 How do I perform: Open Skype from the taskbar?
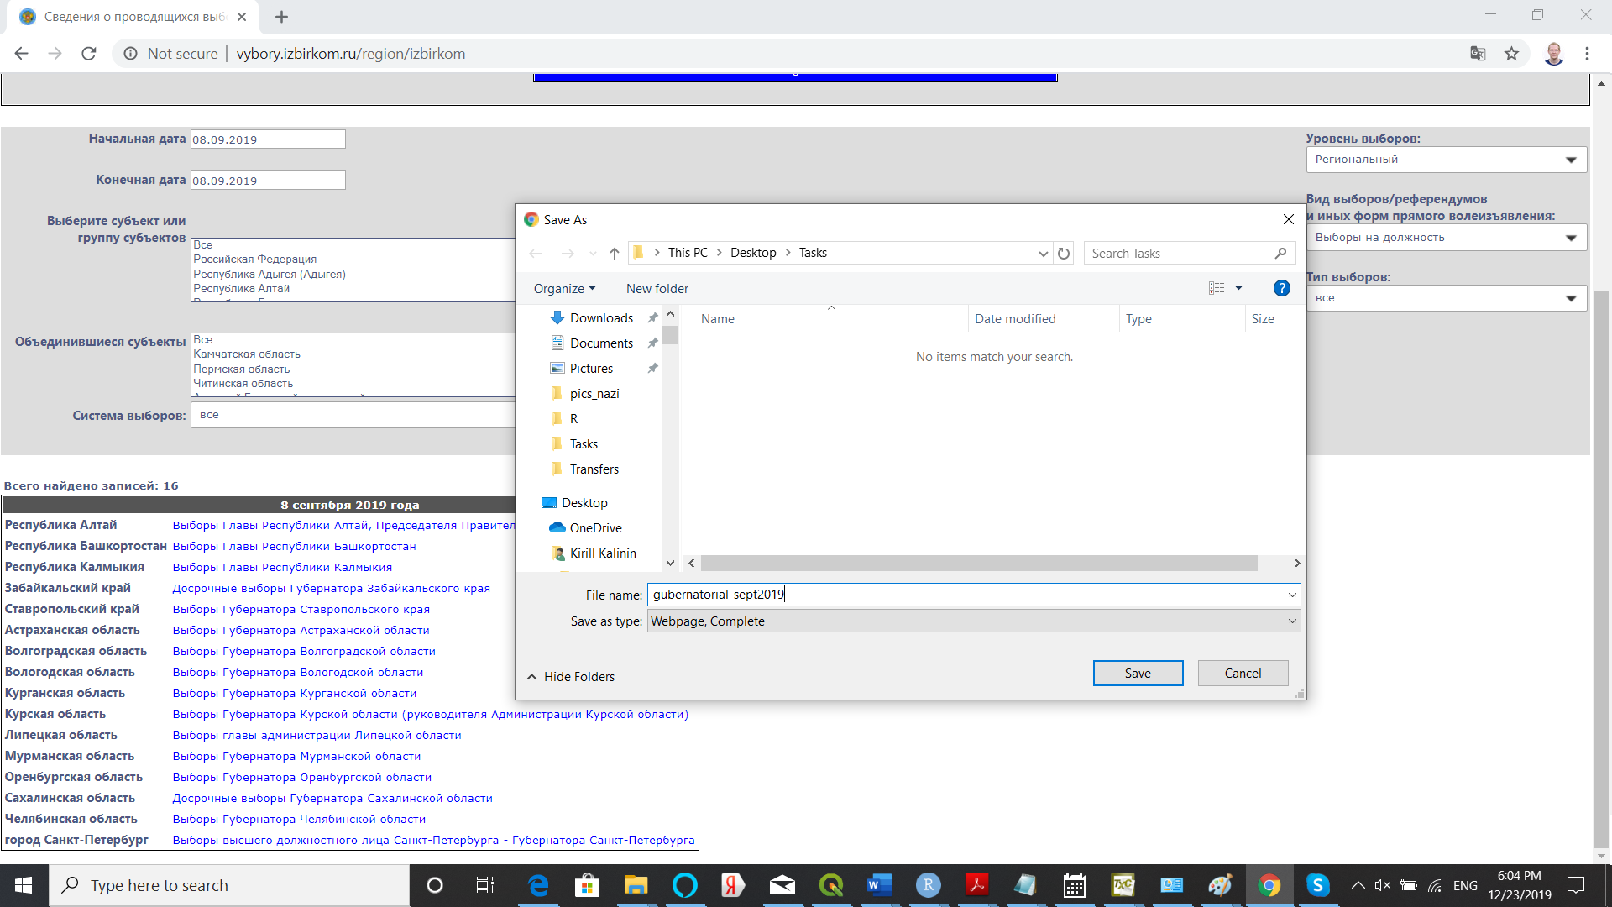1317,885
